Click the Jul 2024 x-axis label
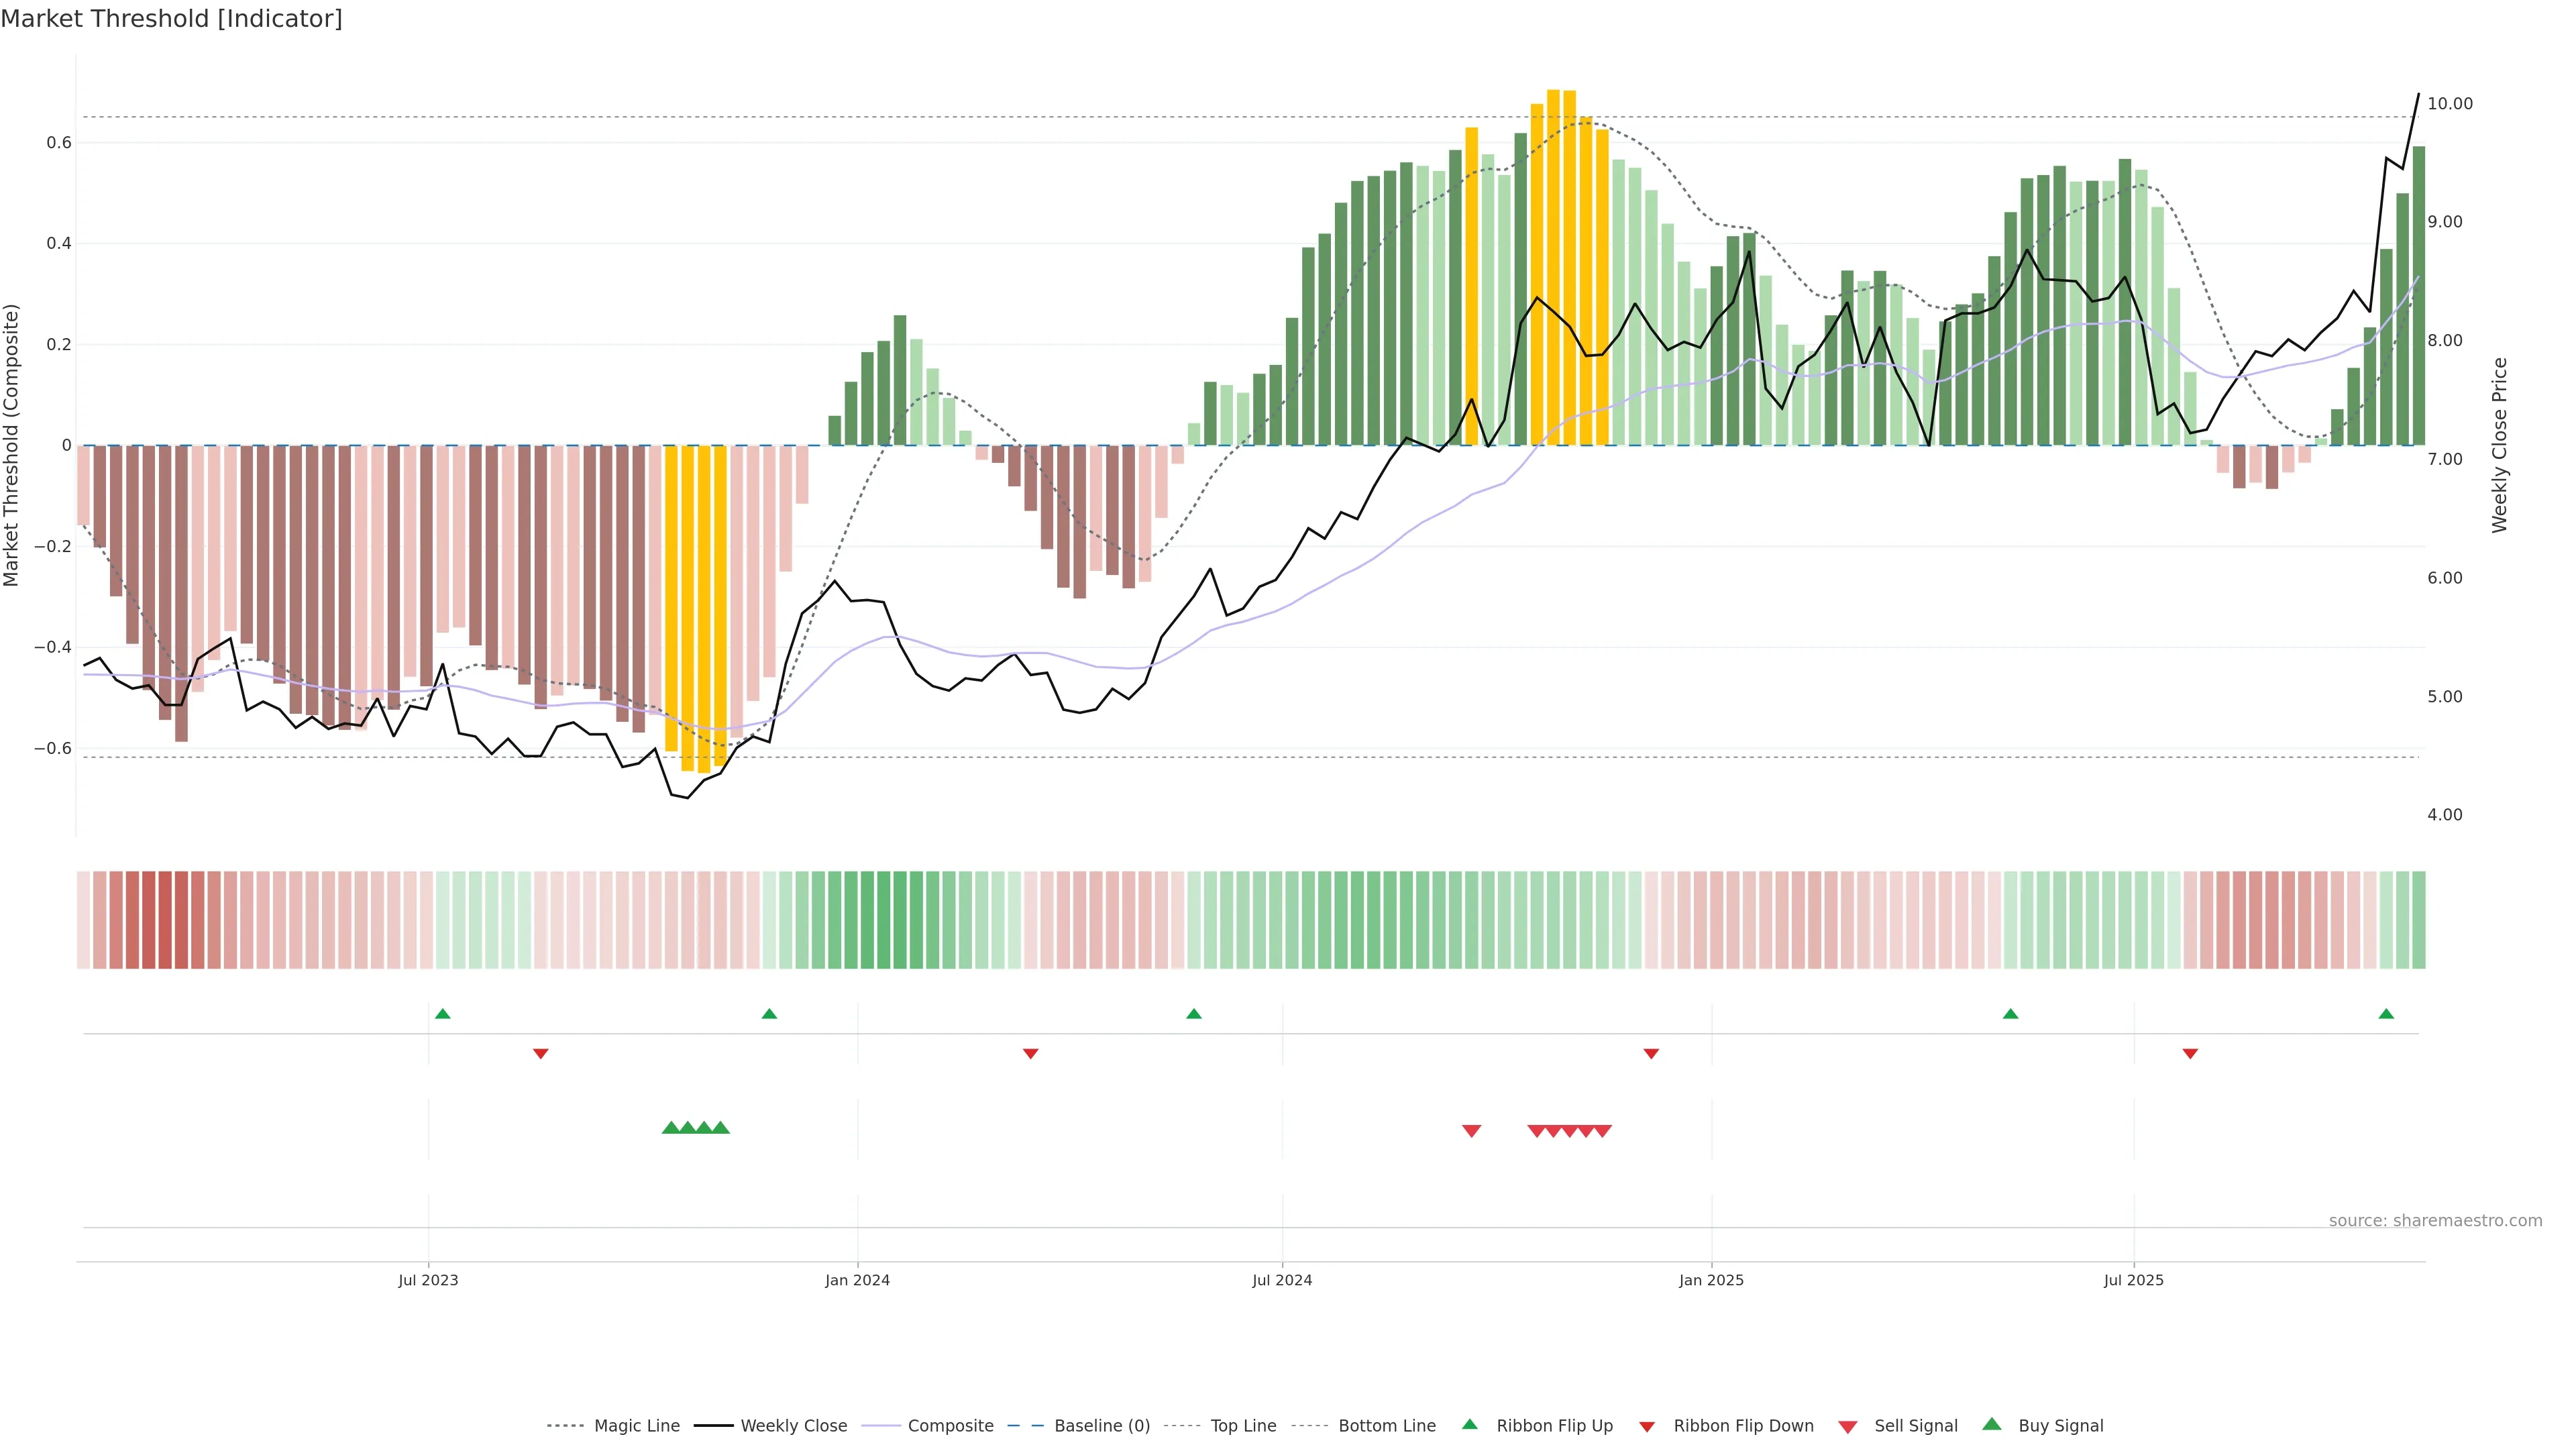Viewport: 2576px width, 1449px height. 1282,1280
